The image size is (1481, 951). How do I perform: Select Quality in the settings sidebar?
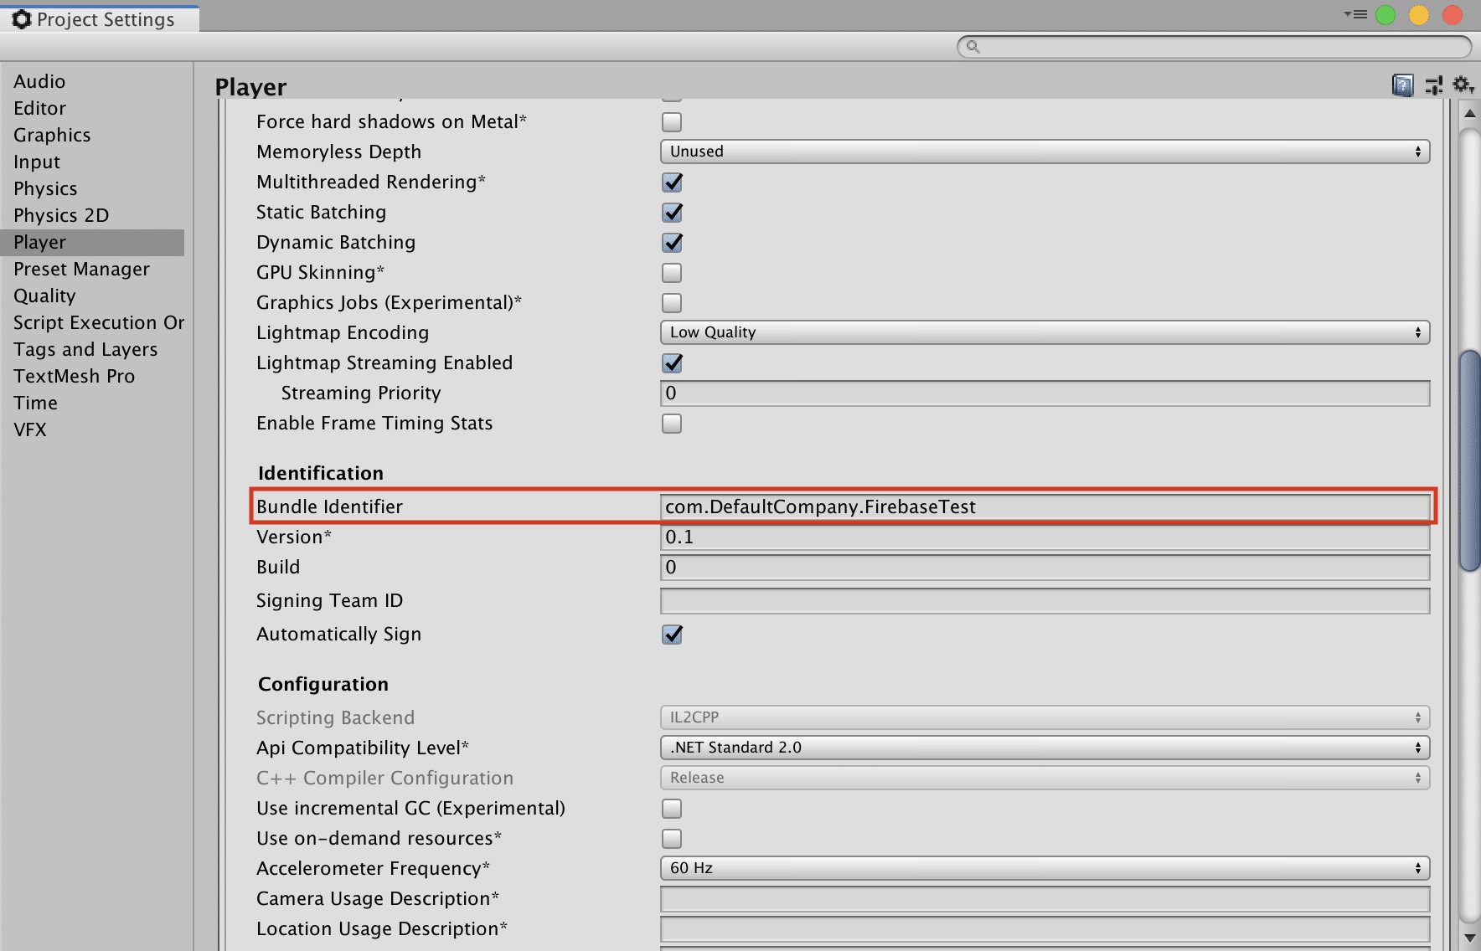tap(44, 296)
